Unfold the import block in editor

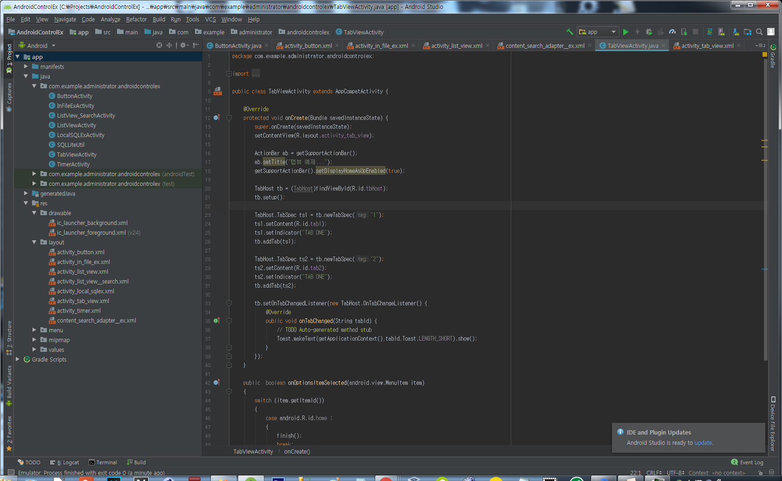[229, 74]
